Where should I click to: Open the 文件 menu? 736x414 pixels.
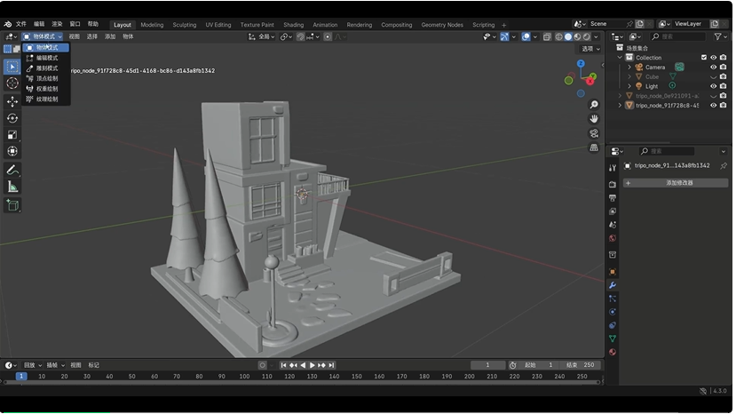21,24
